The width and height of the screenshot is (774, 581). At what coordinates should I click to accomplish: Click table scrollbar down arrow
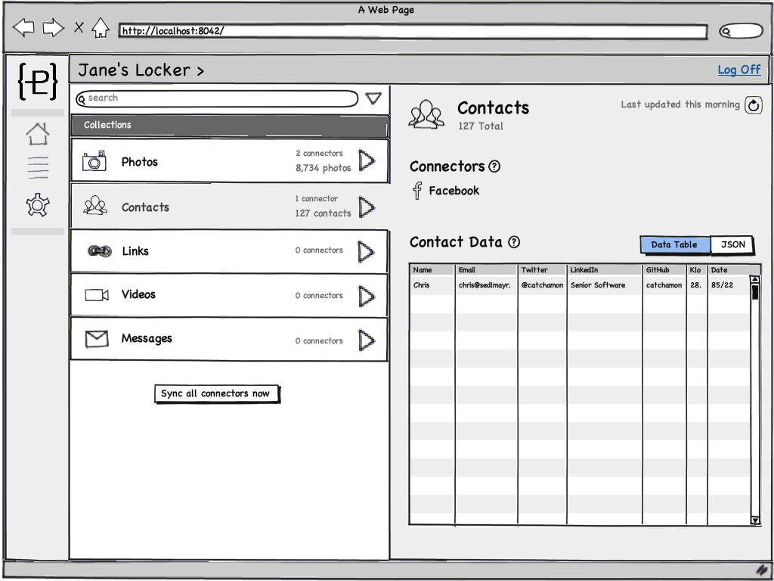click(755, 520)
